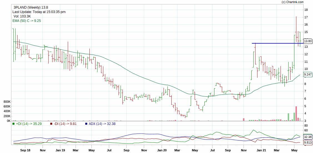Click the Vol: 103.3K label
Screen dimensions: 313x153
pyautogui.click(x=22, y=16)
